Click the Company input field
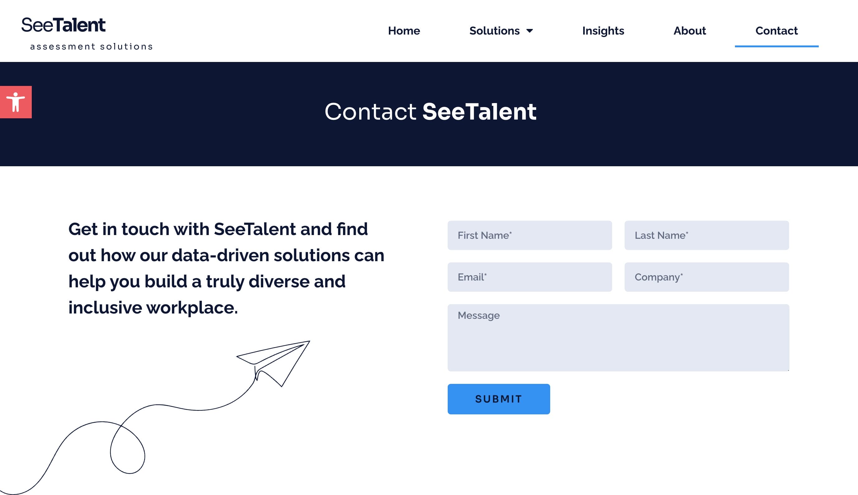858x495 pixels. coord(706,277)
